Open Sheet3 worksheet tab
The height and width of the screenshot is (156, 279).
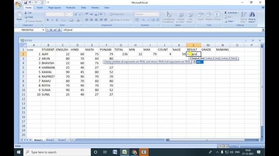coord(62,140)
